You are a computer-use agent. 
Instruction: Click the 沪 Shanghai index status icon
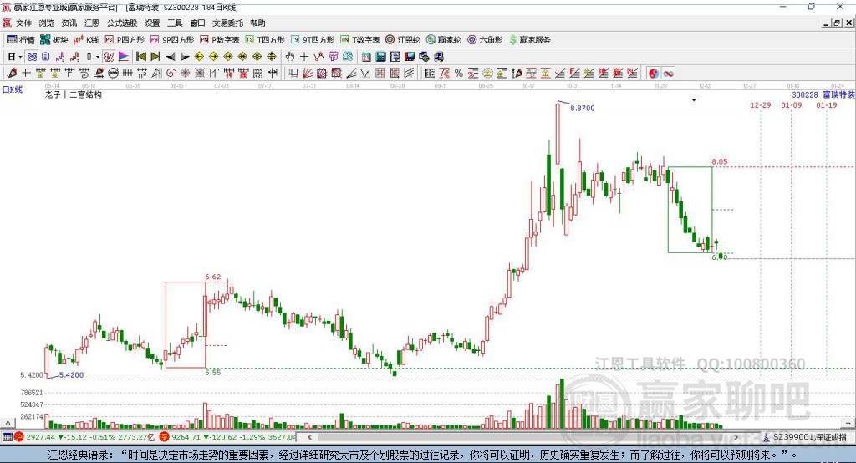point(19,437)
